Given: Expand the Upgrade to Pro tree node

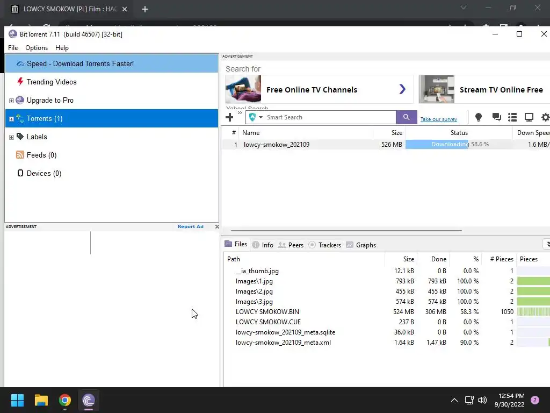Looking at the screenshot, I should (11, 101).
